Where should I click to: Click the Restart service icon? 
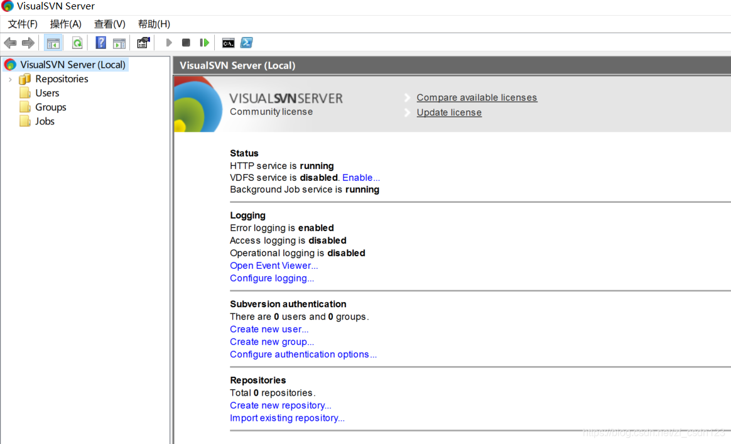click(x=204, y=43)
